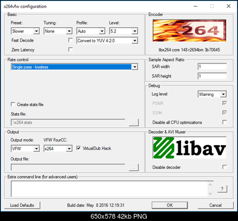This screenshot has width=238, height=221.
Task: Click the command line scrollbar up arrow
Action: point(210,185)
